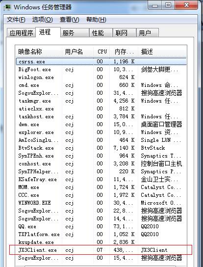Sort by the 内存 column header
This screenshot has width=203, height=267.
(124, 52)
